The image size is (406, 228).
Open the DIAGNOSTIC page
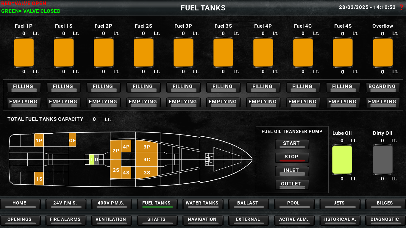tap(385, 220)
